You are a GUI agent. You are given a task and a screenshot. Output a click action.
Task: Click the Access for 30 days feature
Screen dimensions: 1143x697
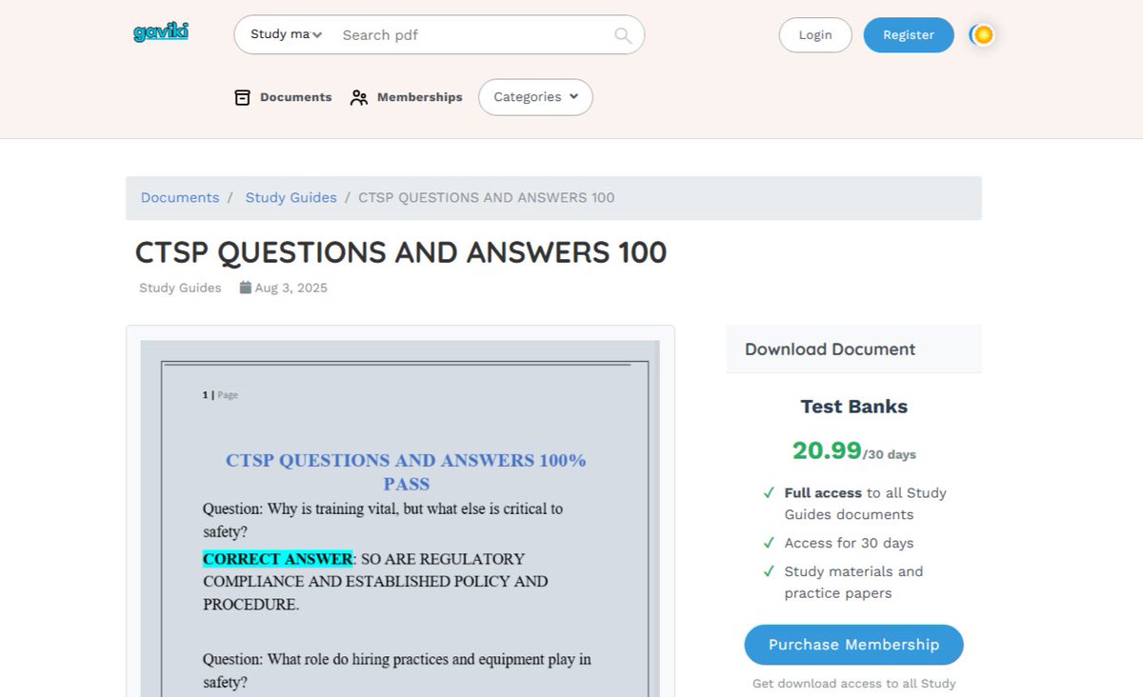pyautogui.click(x=849, y=543)
